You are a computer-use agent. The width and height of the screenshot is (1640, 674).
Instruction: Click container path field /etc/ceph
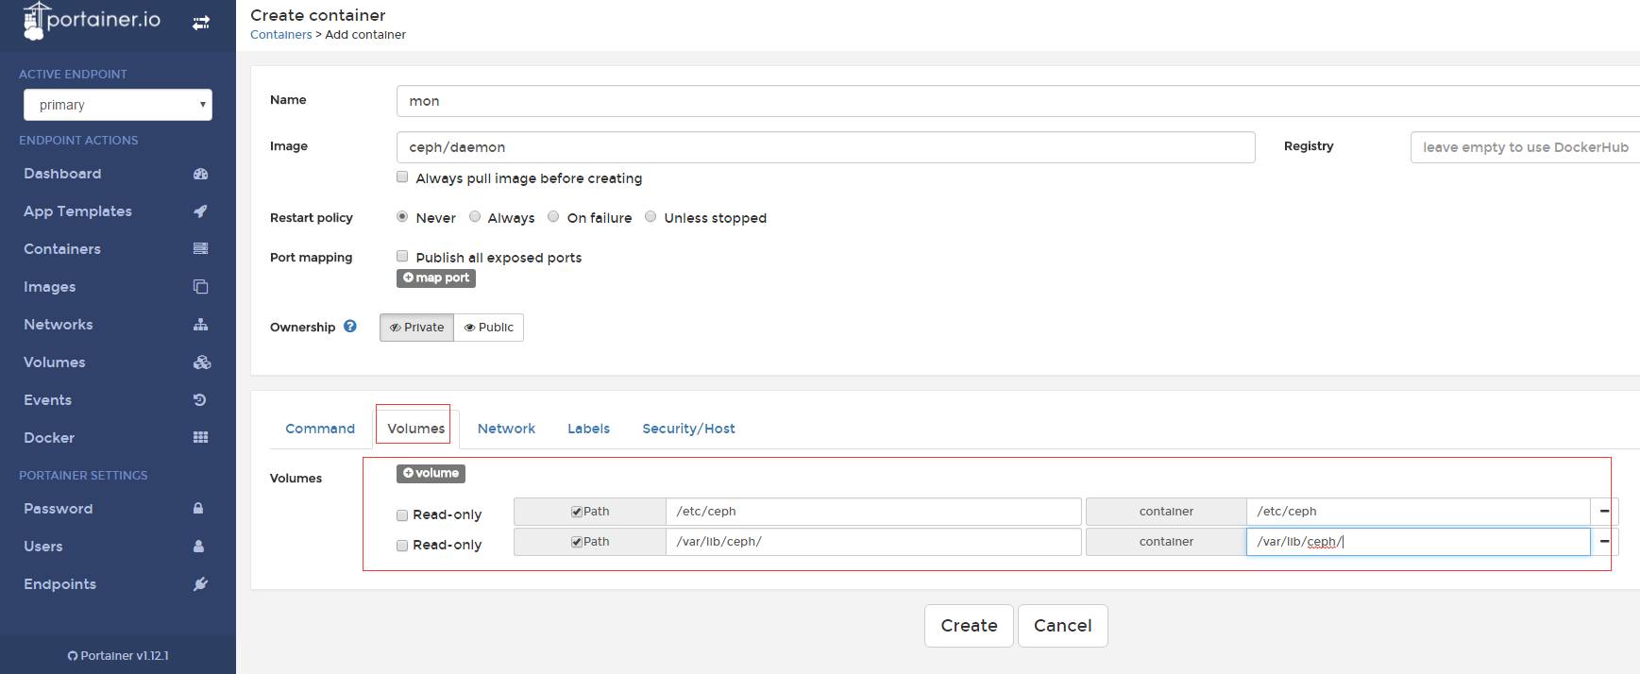click(1418, 512)
